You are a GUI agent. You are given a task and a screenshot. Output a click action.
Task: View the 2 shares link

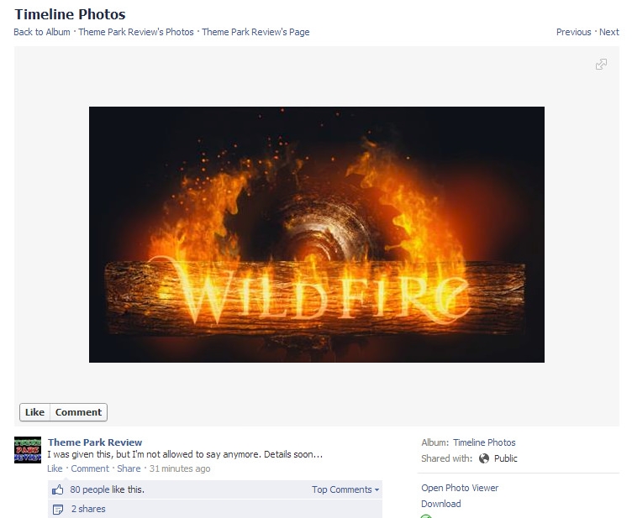pos(88,509)
